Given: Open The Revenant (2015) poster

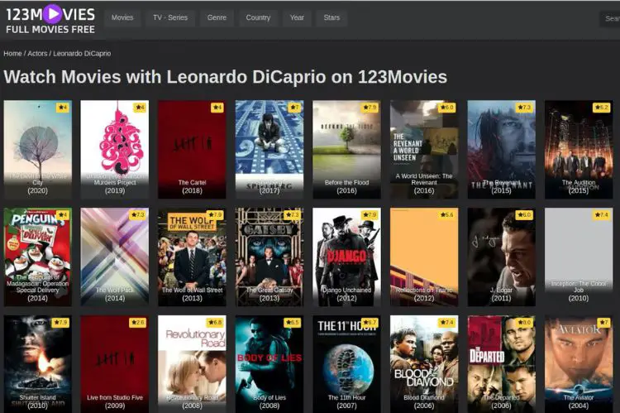Looking at the screenshot, I should tap(501, 149).
